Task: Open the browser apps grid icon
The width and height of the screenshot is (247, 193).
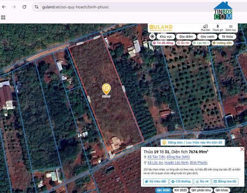Action: 3,17
